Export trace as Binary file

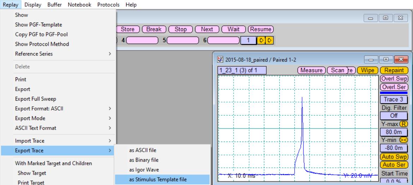(162, 160)
